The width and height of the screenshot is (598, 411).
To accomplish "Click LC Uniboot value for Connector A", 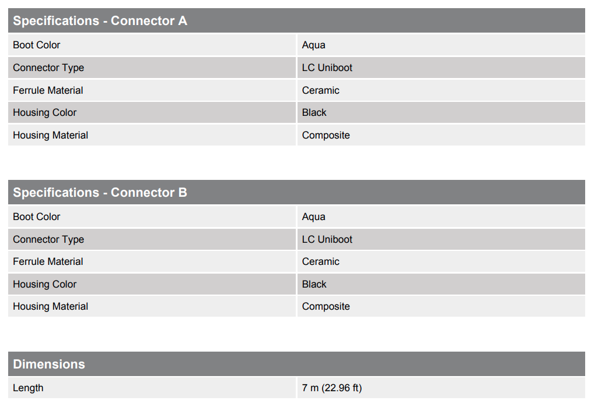I will [327, 68].
